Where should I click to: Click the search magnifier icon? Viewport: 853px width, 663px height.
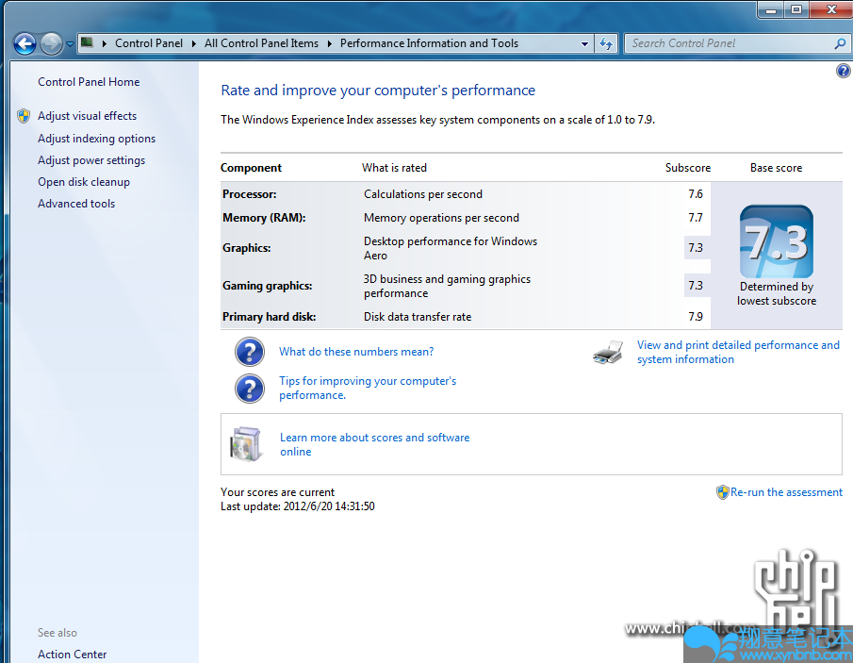pyautogui.click(x=840, y=43)
